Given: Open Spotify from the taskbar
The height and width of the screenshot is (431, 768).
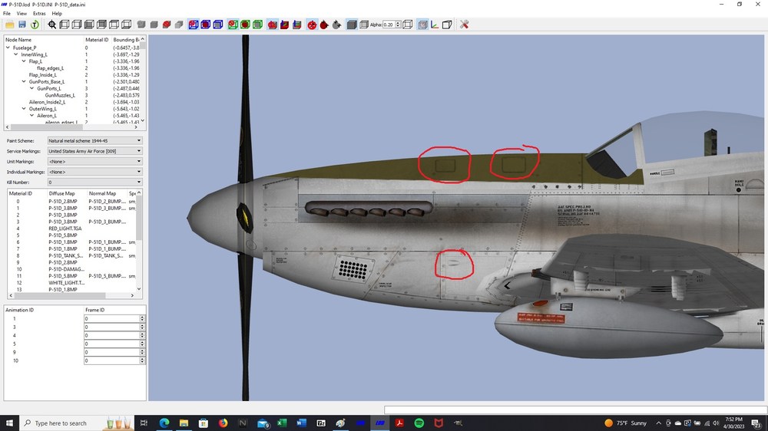Looking at the screenshot, I should coord(419,423).
